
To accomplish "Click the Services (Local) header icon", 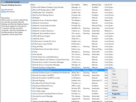I will tap(3, 2).
